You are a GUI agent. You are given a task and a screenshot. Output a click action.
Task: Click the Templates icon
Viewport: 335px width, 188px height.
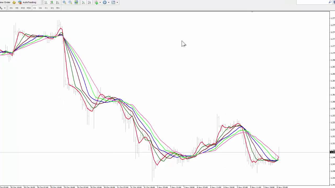point(113,2)
